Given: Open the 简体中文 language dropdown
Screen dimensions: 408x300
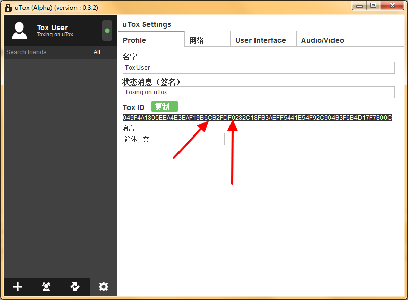Looking at the screenshot, I should tap(174, 139).
